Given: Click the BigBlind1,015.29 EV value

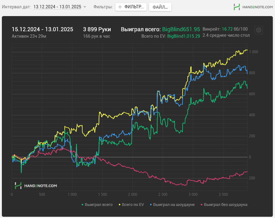Looking at the screenshot, I should pos(183,36).
